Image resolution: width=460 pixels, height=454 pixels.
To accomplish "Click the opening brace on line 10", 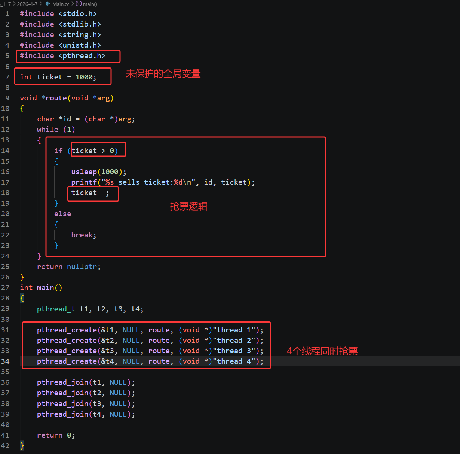I will 22,109.
